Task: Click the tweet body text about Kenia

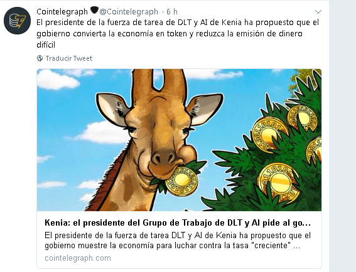Action: [x=178, y=34]
